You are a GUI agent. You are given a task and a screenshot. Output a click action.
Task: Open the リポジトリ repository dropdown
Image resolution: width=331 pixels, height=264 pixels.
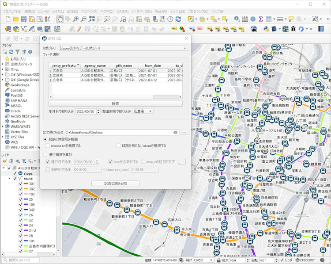[123, 48]
